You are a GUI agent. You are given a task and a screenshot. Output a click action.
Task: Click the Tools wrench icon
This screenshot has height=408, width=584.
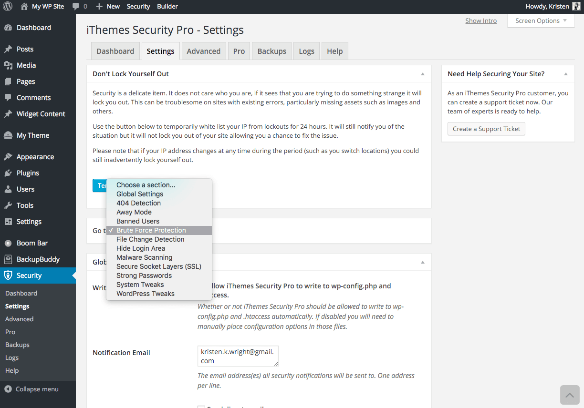coord(8,205)
